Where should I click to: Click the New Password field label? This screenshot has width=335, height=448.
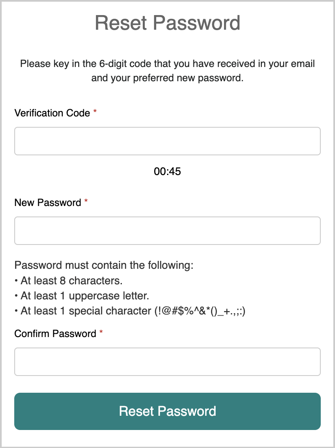[x=48, y=203]
